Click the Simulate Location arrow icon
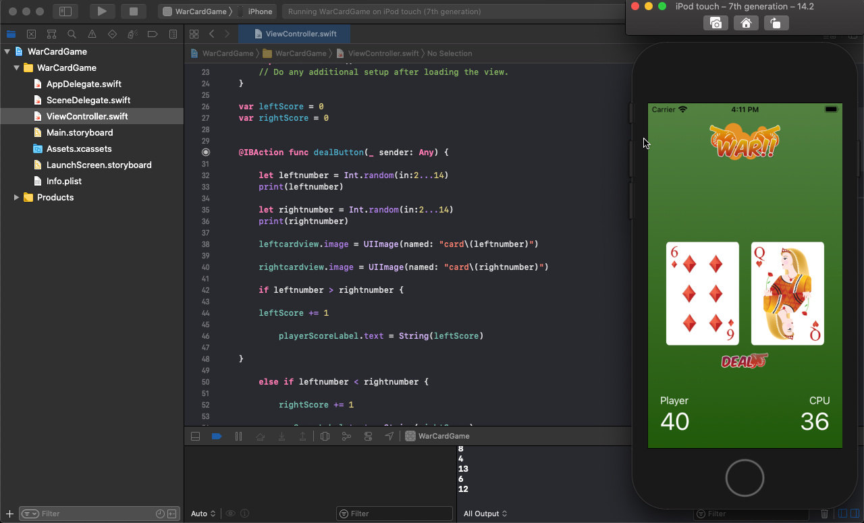The image size is (864, 523). tap(389, 436)
